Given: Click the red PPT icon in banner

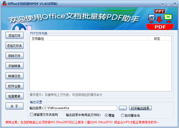Looking at the screenshot, I should pos(160,11).
